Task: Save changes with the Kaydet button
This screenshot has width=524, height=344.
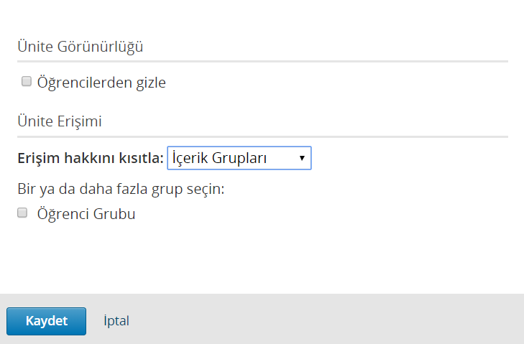Action: [x=46, y=321]
